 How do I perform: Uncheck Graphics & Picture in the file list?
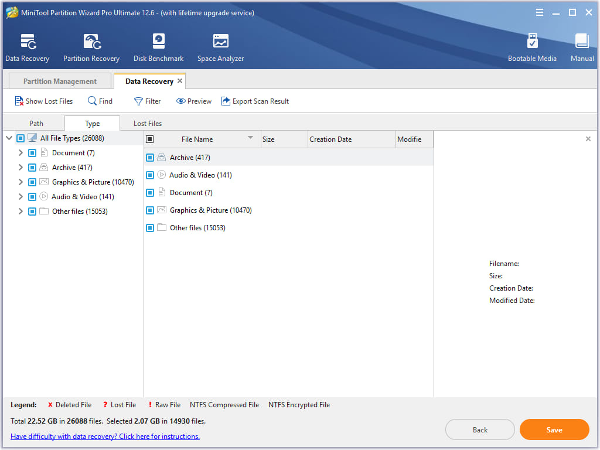pyautogui.click(x=150, y=210)
